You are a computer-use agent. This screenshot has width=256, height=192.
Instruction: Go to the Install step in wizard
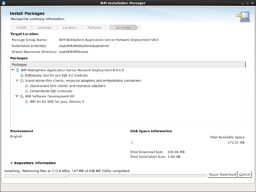click(21, 28)
